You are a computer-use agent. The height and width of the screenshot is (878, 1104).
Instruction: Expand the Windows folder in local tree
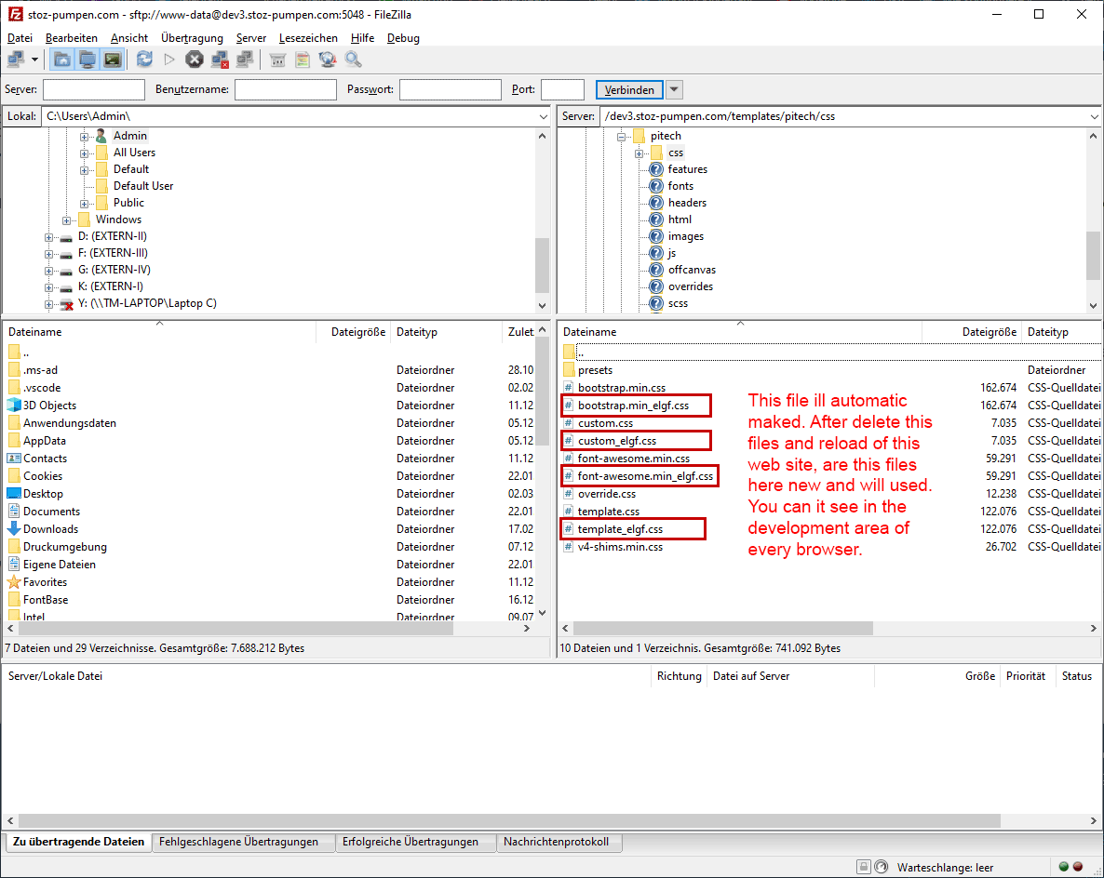(x=68, y=219)
